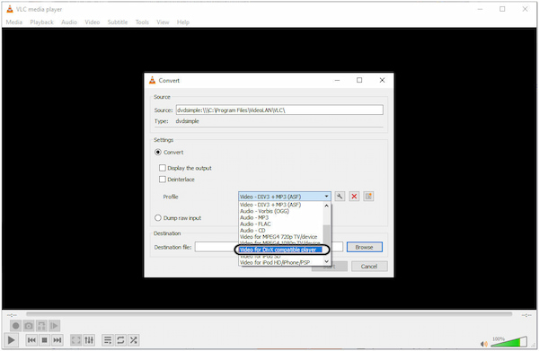Toggle fullscreen video mode
Screen dimensions: 539x351
click(x=75, y=340)
